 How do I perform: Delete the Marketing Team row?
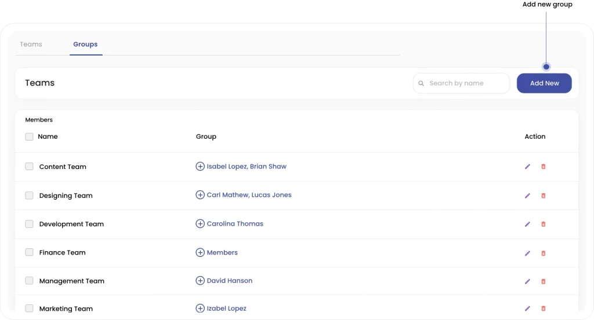click(x=543, y=308)
